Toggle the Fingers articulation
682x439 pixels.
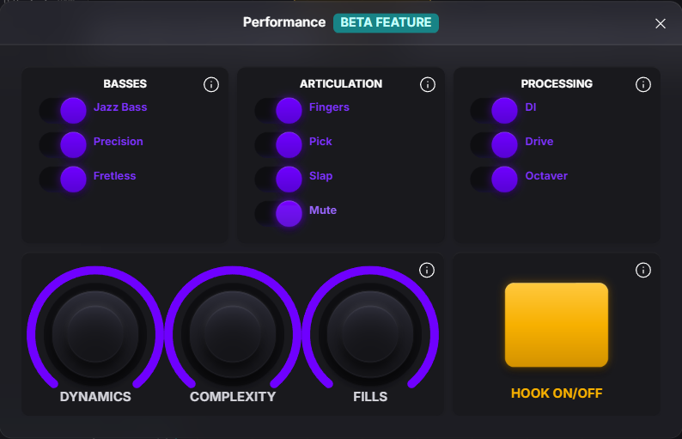point(279,110)
